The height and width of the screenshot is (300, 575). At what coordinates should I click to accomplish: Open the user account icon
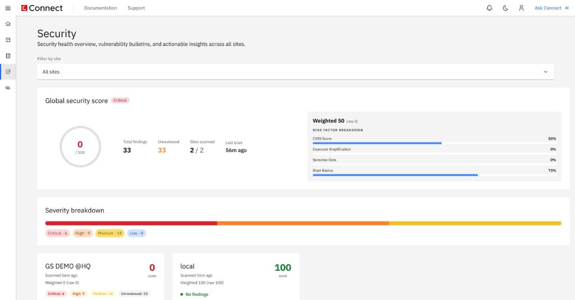click(x=521, y=8)
